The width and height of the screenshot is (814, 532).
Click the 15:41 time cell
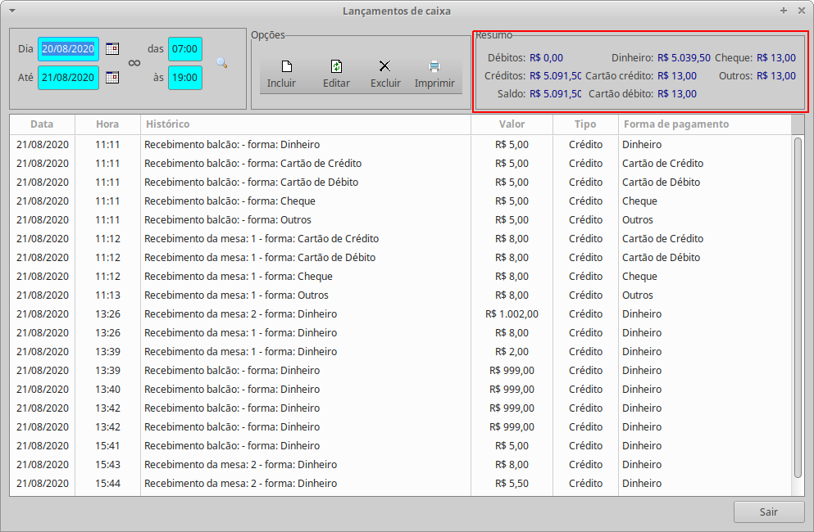107,446
